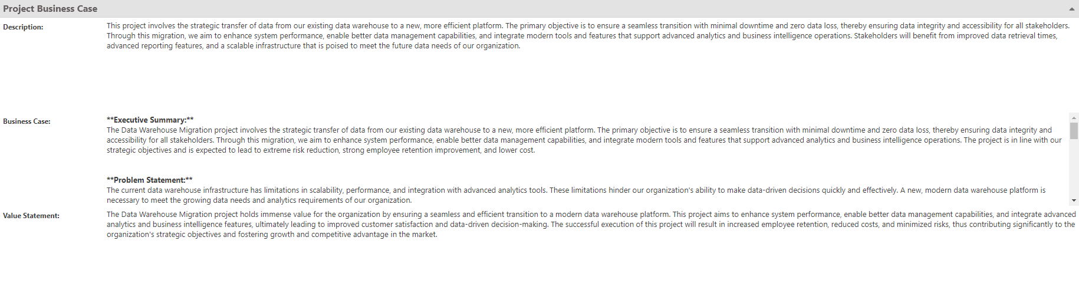Click the Business Case scrollbar up arrow
The width and height of the screenshot is (1079, 293).
(x=1074, y=118)
